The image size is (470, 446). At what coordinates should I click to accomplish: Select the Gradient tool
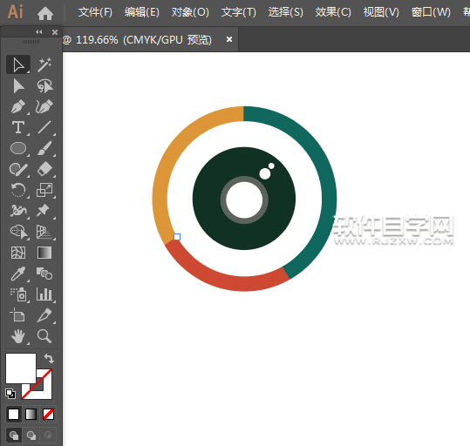pyautogui.click(x=44, y=253)
